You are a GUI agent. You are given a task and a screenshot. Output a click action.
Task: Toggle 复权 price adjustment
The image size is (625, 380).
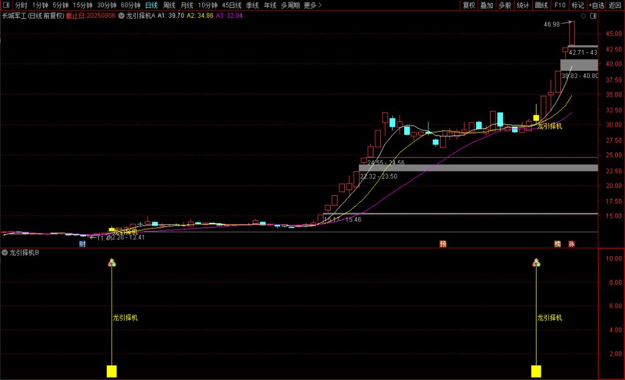(469, 5)
